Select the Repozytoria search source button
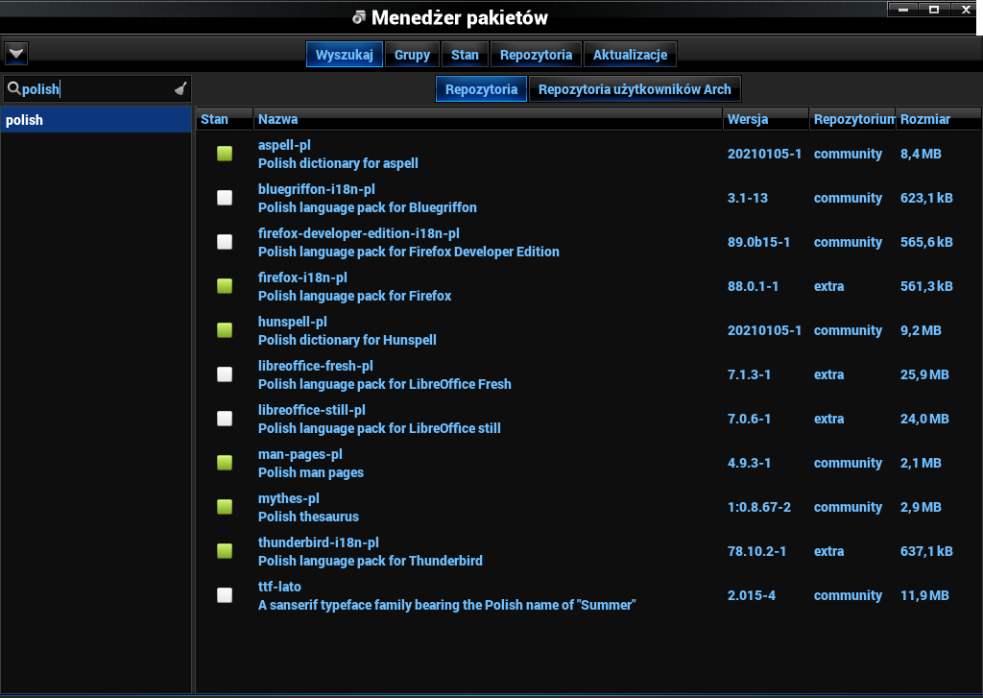The height and width of the screenshot is (698, 983). tap(481, 89)
